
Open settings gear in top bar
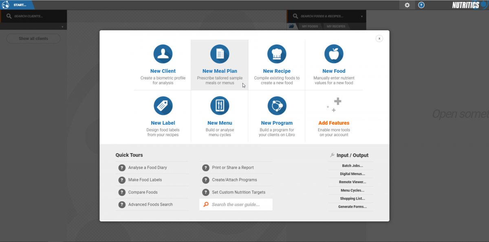(407, 5)
